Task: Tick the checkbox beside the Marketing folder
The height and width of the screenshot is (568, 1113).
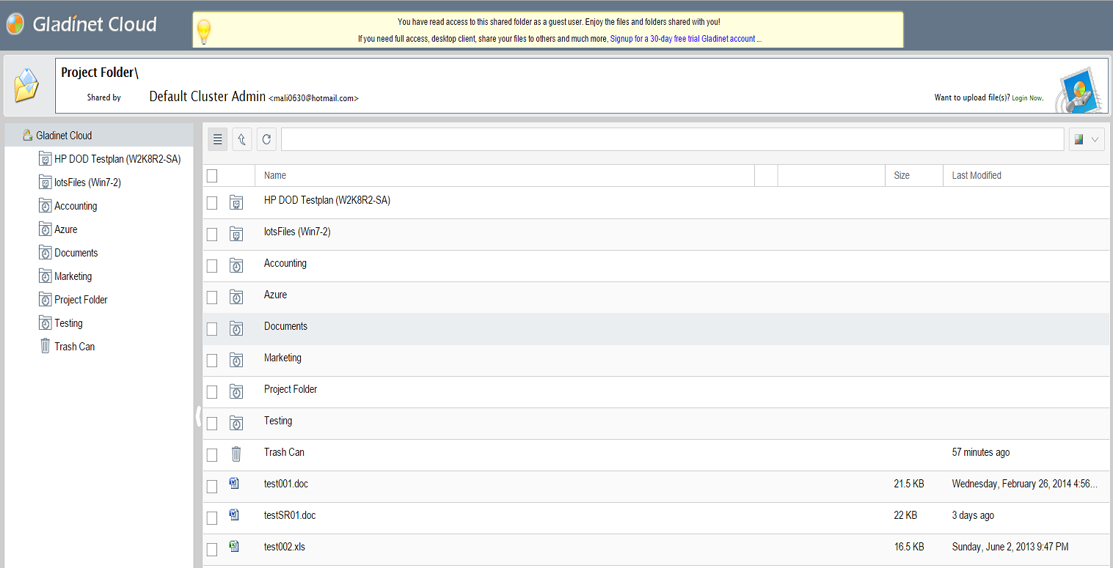Action: [x=211, y=359]
